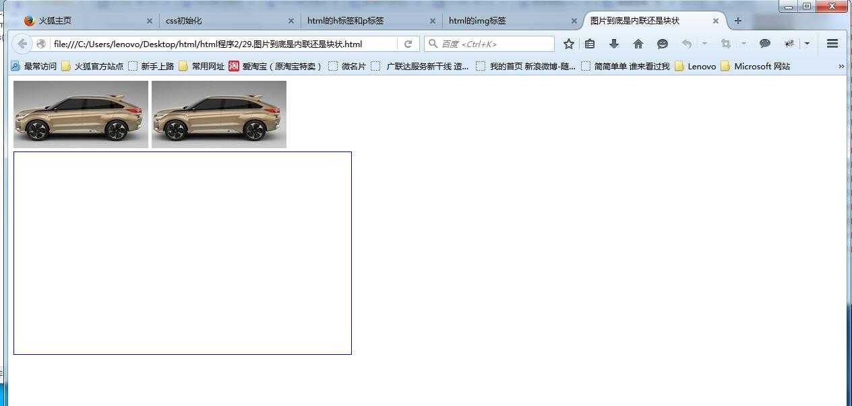Open the Microsoft 网站 bookmark folder
The width and height of the screenshot is (852, 406).
click(756, 66)
